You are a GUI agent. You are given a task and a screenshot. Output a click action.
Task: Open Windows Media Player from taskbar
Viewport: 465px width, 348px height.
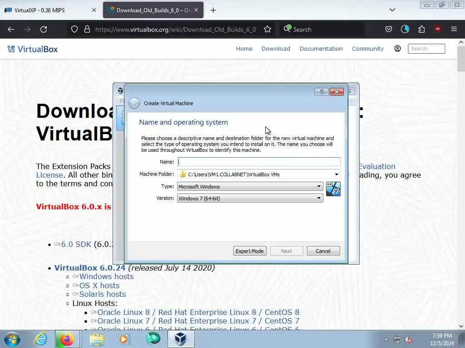click(x=124, y=339)
